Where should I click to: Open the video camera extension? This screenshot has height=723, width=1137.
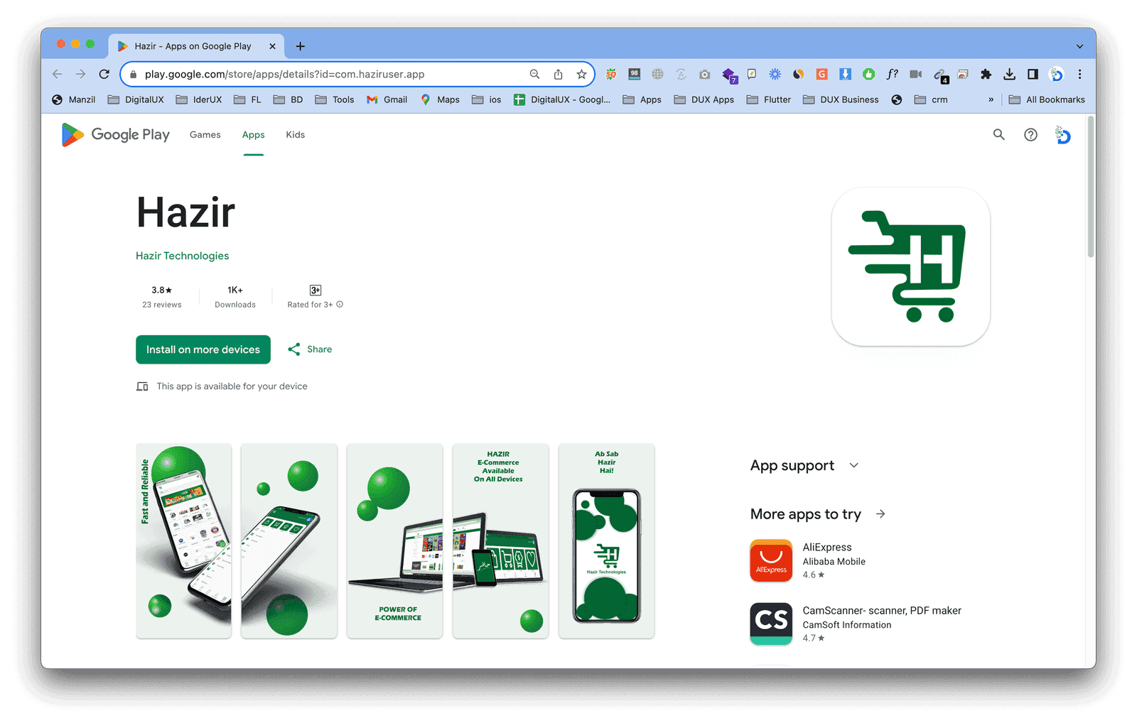[x=915, y=74]
